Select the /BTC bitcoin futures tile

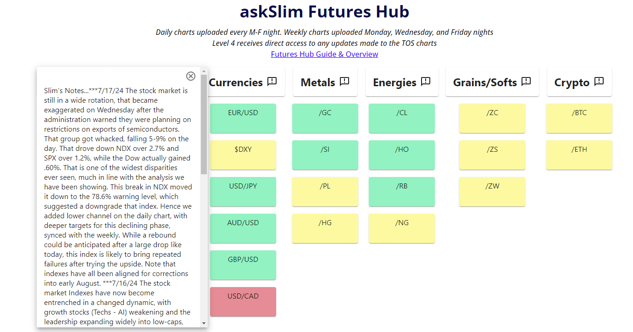(x=579, y=118)
